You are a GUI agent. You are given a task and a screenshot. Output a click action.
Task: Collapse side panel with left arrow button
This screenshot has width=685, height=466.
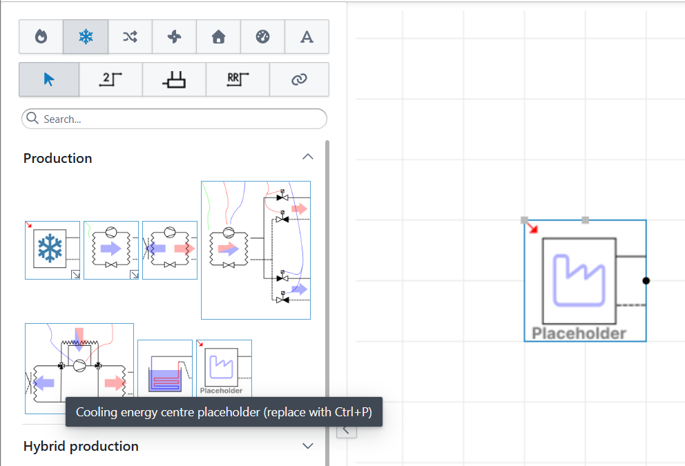point(347,431)
